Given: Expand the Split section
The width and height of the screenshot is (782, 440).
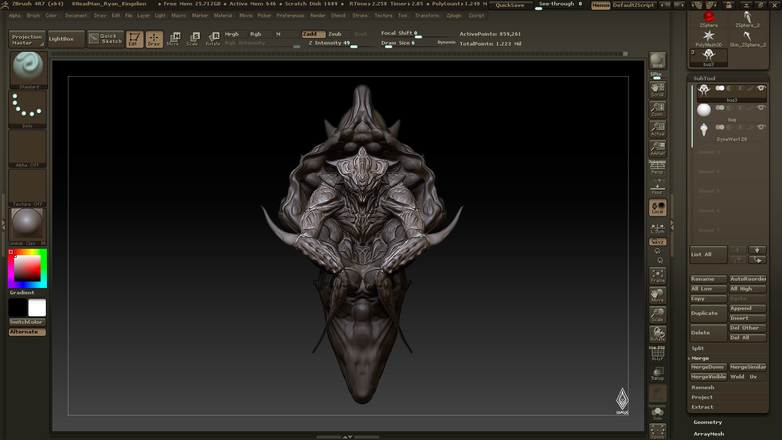Looking at the screenshot, I should (697, 349).
